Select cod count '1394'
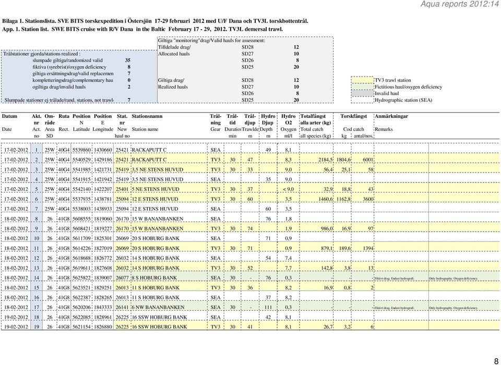501x365 pixels. [368, 248]
